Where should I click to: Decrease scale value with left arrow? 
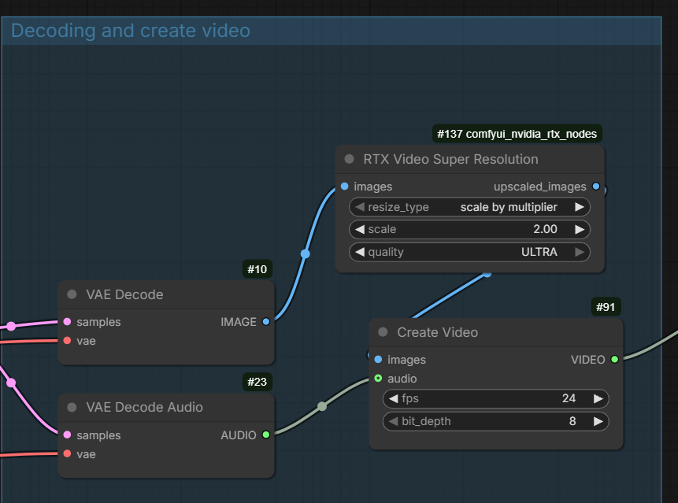pos(360,230)
